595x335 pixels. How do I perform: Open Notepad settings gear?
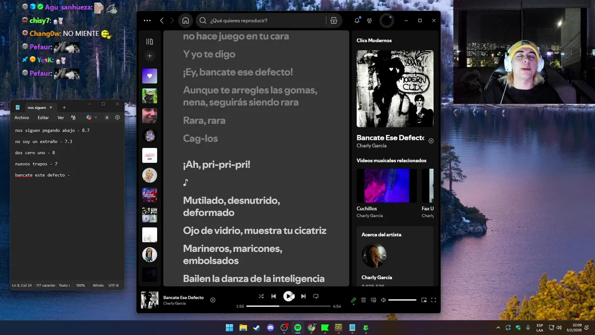117,118
